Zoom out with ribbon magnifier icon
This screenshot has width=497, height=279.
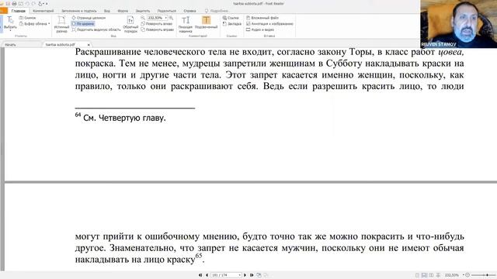[143, 18]
